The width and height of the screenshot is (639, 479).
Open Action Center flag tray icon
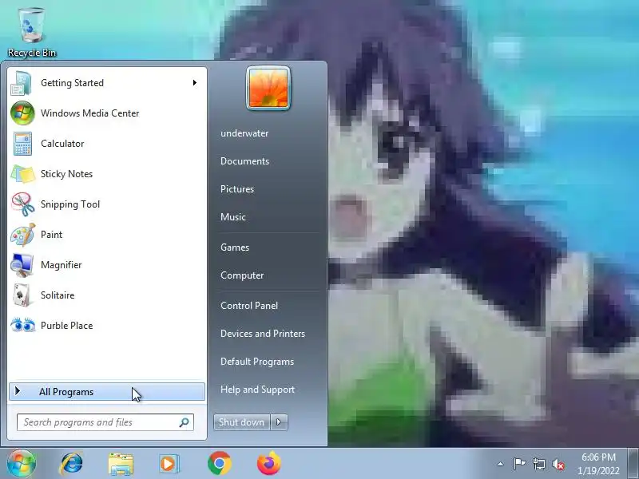tap(519, 464)
